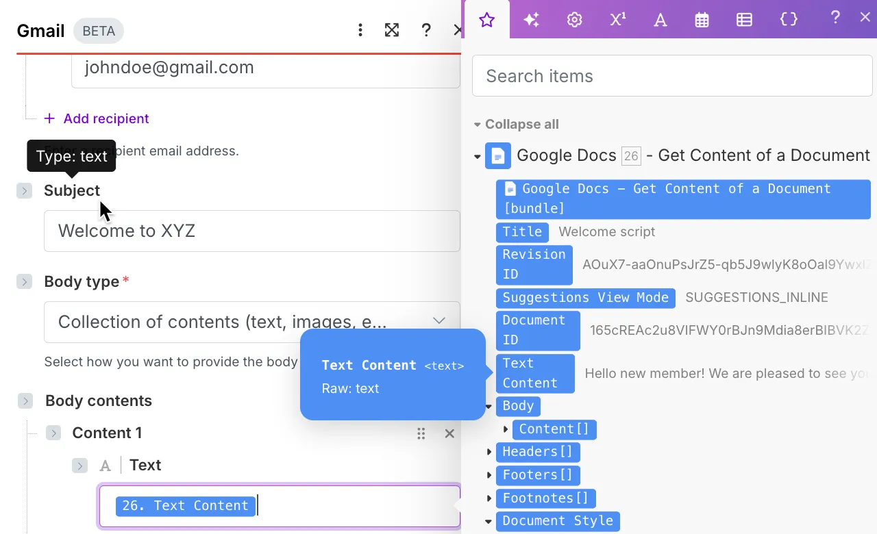Image resolution: width=877 pixels, height=534 pixels.
Task: Expand the Footnotes[] array
Action: [489, 498]
